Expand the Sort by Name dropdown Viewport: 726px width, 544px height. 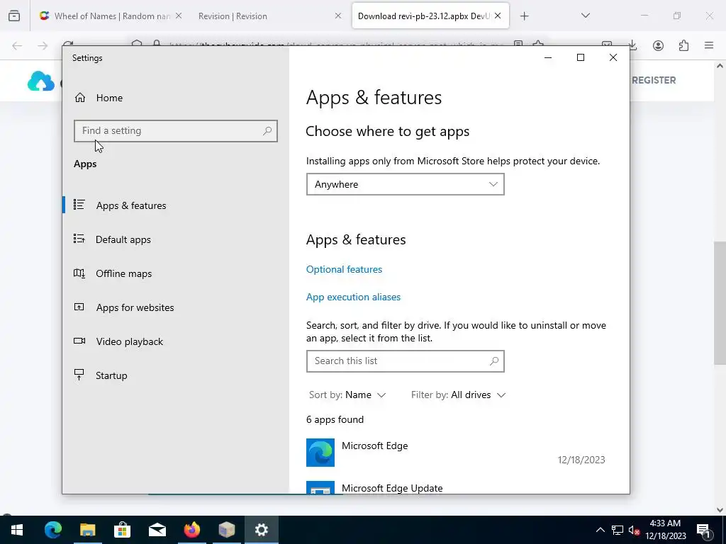347,395
